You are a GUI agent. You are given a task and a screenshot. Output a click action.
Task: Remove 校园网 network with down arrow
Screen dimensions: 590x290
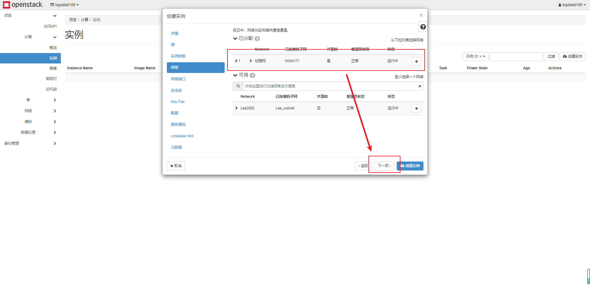pos(416,61)
